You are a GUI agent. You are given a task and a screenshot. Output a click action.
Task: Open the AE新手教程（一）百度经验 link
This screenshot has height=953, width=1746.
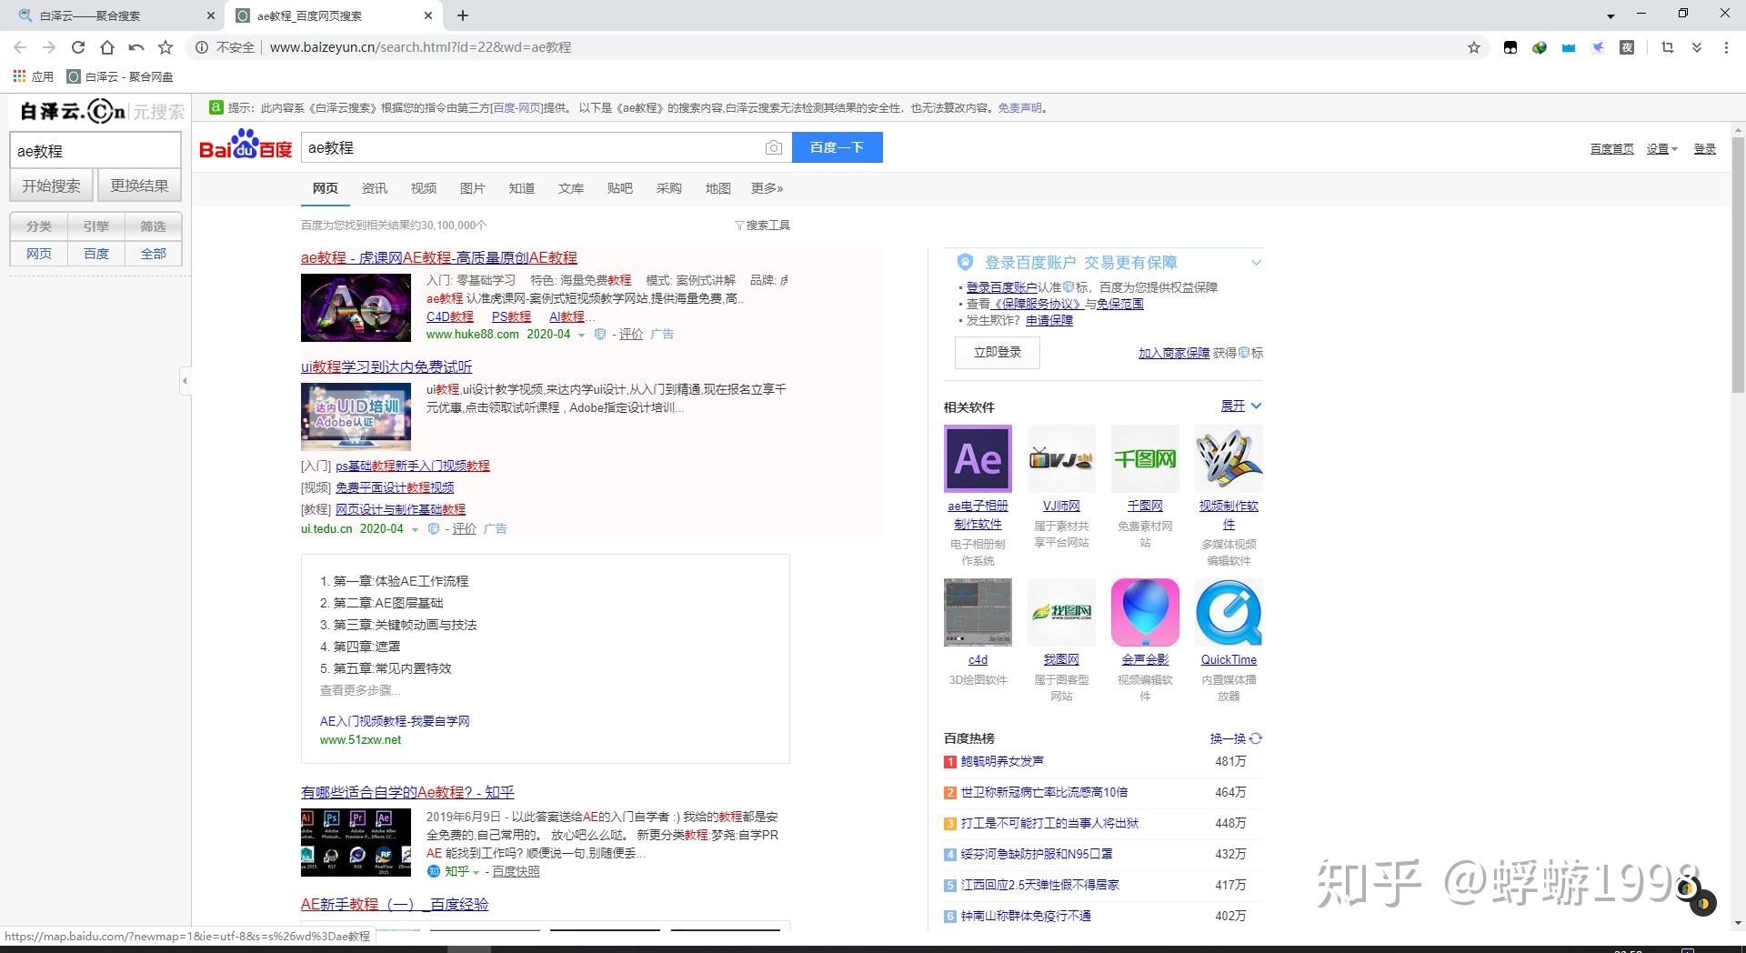coord(395,904)
